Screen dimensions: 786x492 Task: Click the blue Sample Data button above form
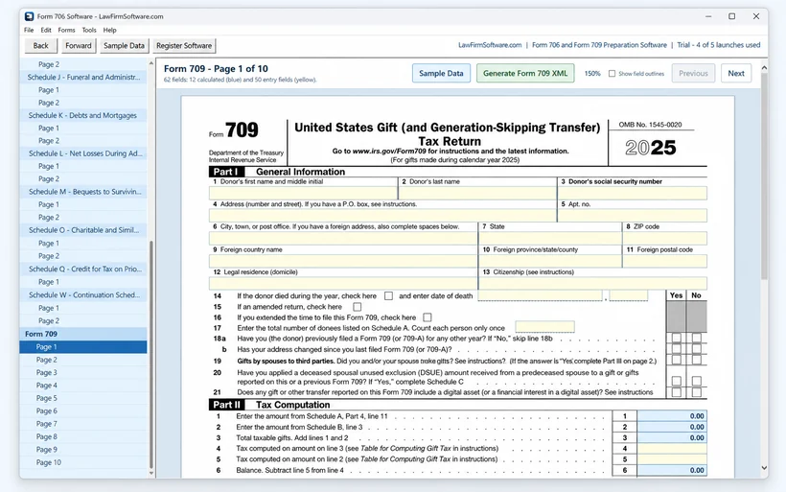coord(441,73)
